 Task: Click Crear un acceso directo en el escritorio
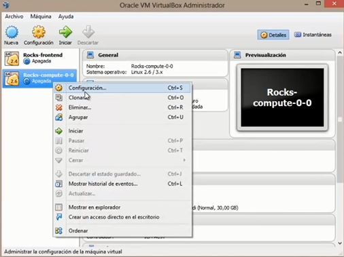point(122,217)
